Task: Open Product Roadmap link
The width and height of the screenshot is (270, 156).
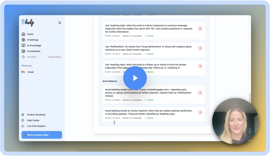Action: coord(36,115)
